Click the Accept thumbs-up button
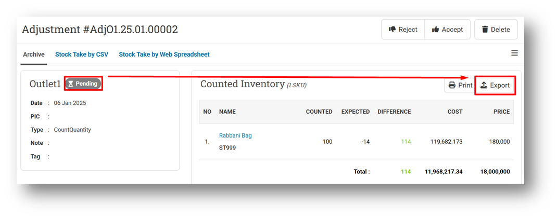 pos(447,30)
